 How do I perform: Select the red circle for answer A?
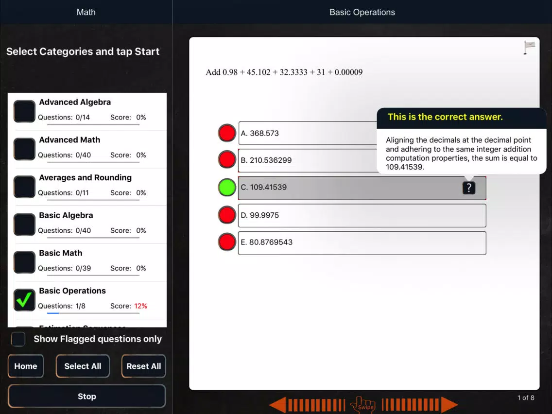click(x=227, y=133)
